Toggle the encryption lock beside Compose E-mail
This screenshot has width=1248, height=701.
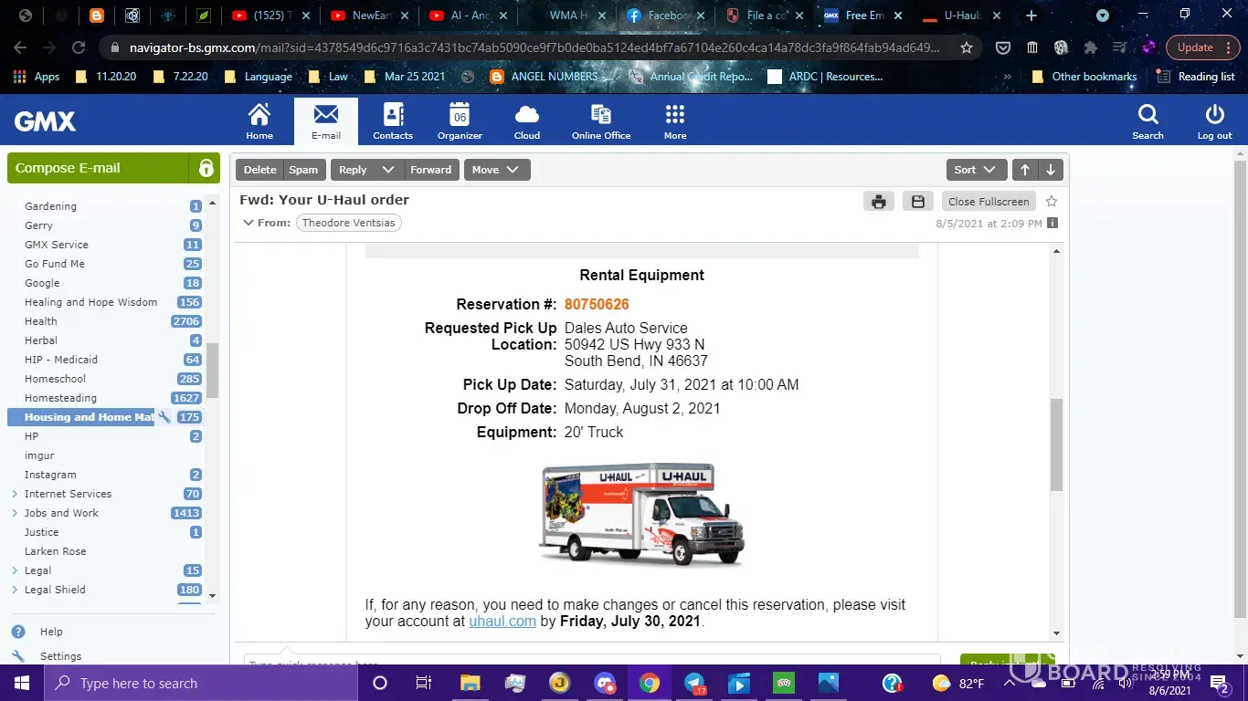(206, 169)
